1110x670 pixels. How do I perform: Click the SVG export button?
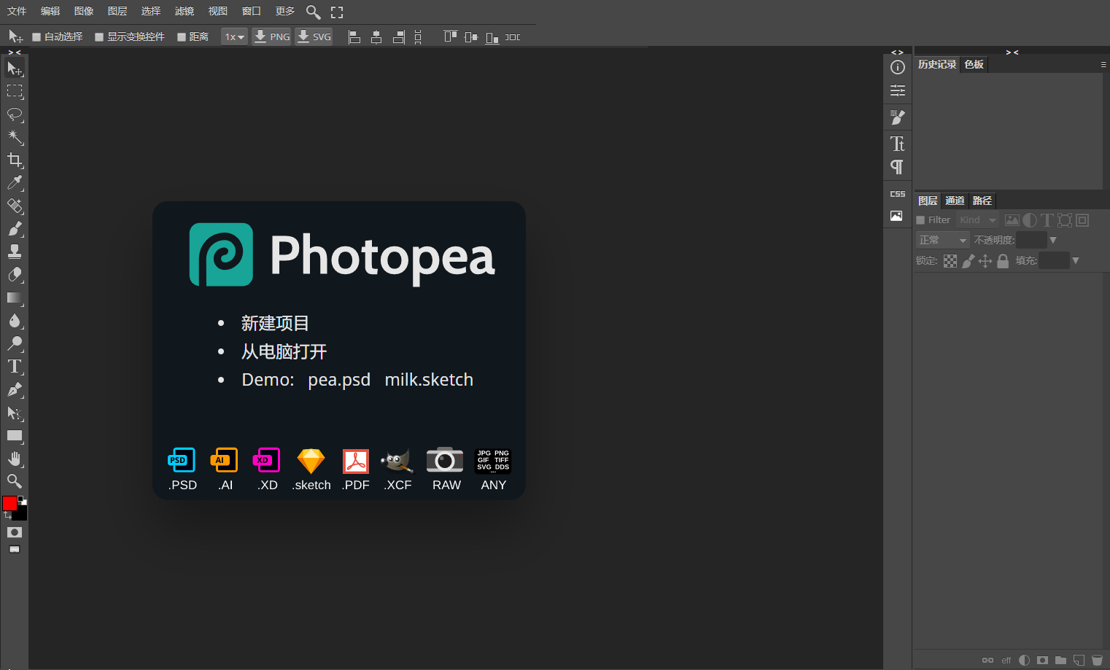point(314,36)
